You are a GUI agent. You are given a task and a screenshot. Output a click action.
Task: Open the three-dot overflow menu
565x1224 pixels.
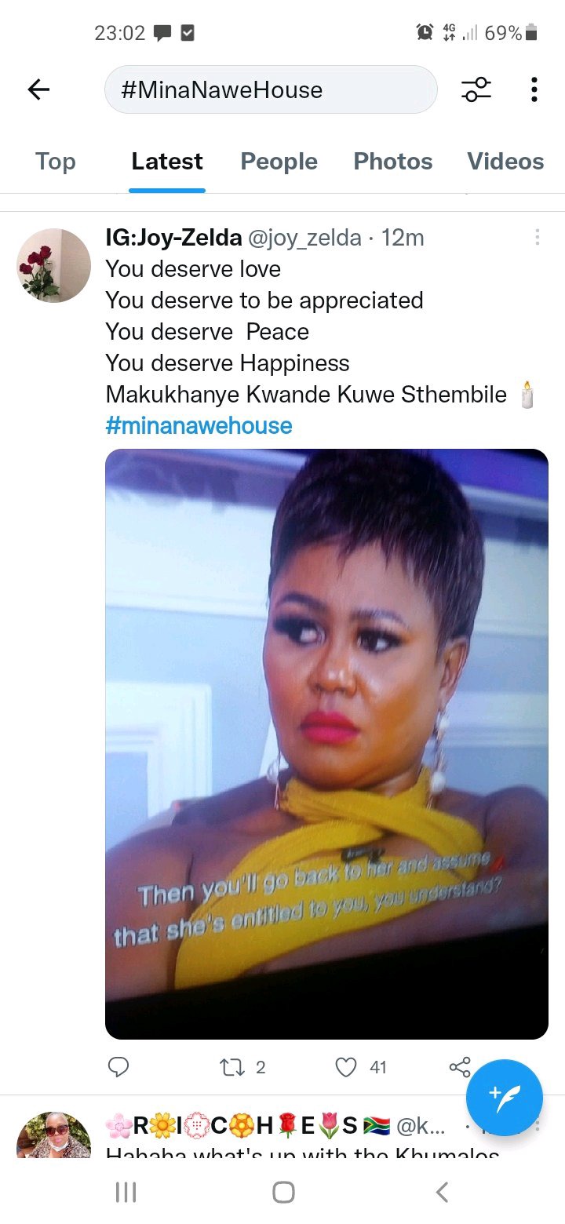click(534, 89)
